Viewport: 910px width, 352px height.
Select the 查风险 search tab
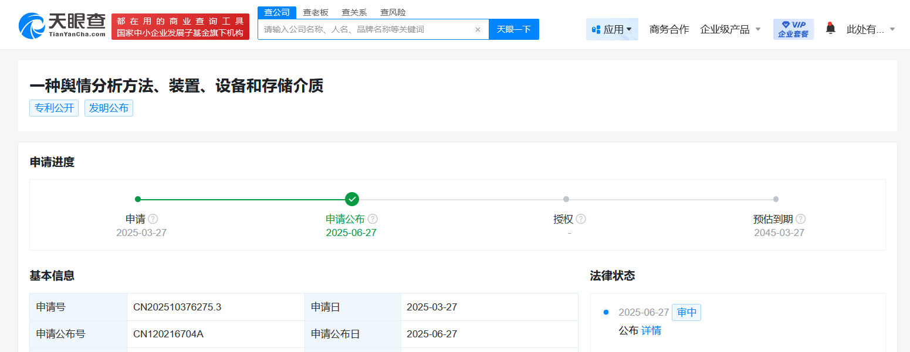click(x=393, y=12)
